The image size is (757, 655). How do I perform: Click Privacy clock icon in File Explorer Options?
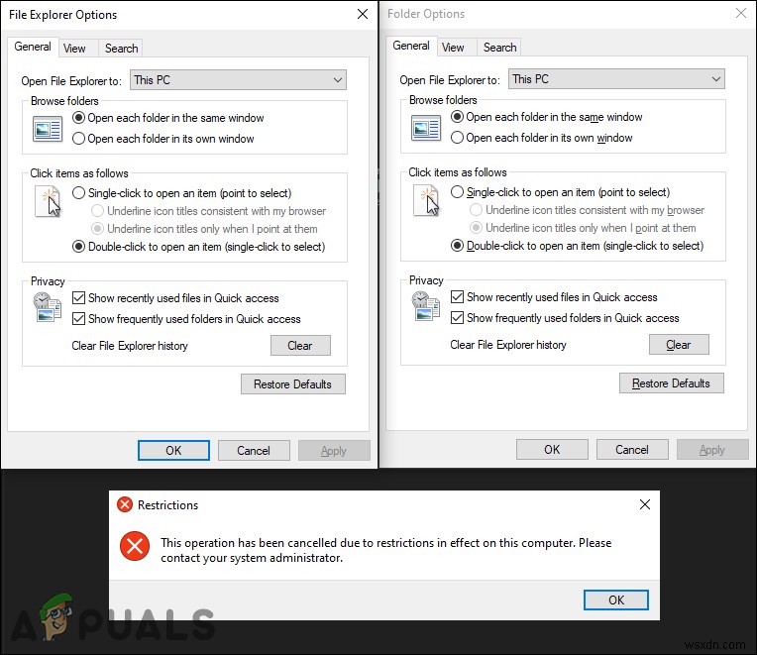click(x=47, y=306)
